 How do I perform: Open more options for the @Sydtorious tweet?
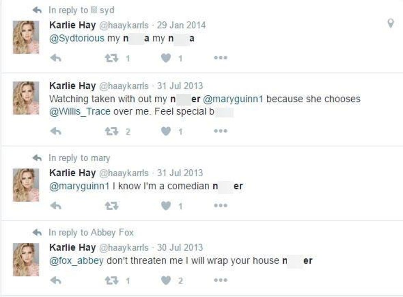point(220,58)
